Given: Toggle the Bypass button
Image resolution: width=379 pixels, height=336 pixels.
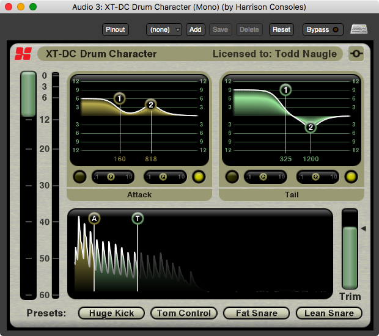Looking at the screenshot, I should (323, 30).
